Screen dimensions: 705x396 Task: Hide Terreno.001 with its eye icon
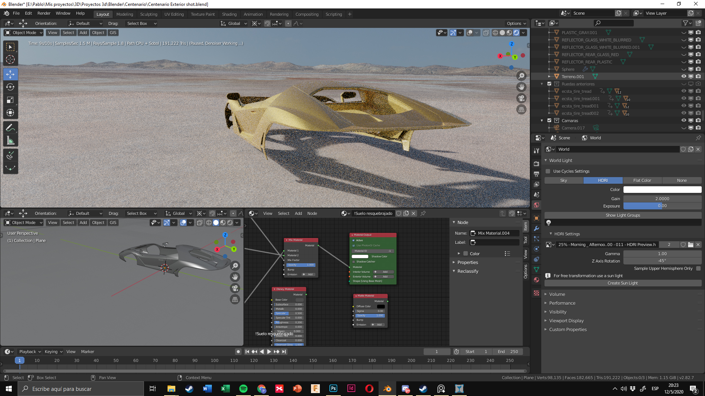click(x=684, y=76)
